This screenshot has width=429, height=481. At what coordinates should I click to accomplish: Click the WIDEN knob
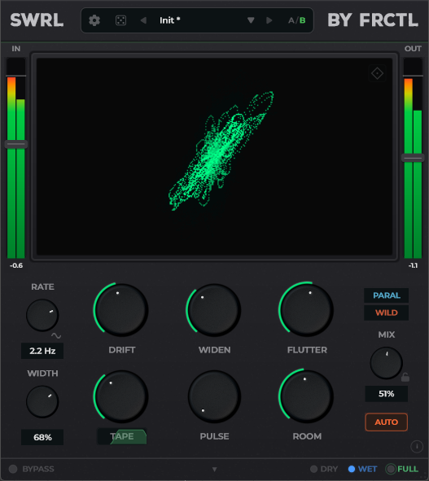click(x=214, y=310)
